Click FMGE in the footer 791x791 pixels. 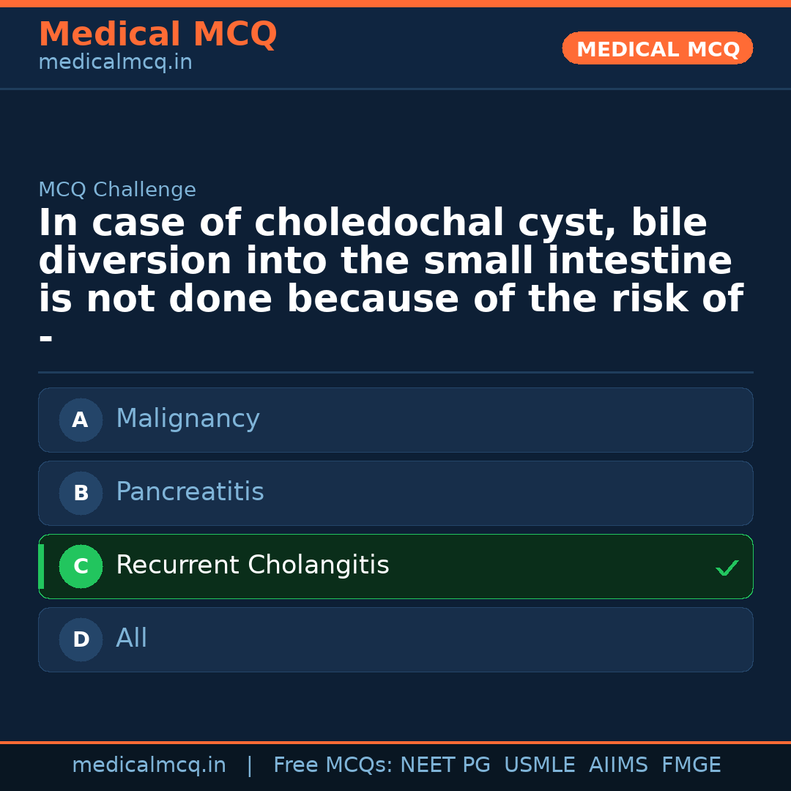[691, 765]
